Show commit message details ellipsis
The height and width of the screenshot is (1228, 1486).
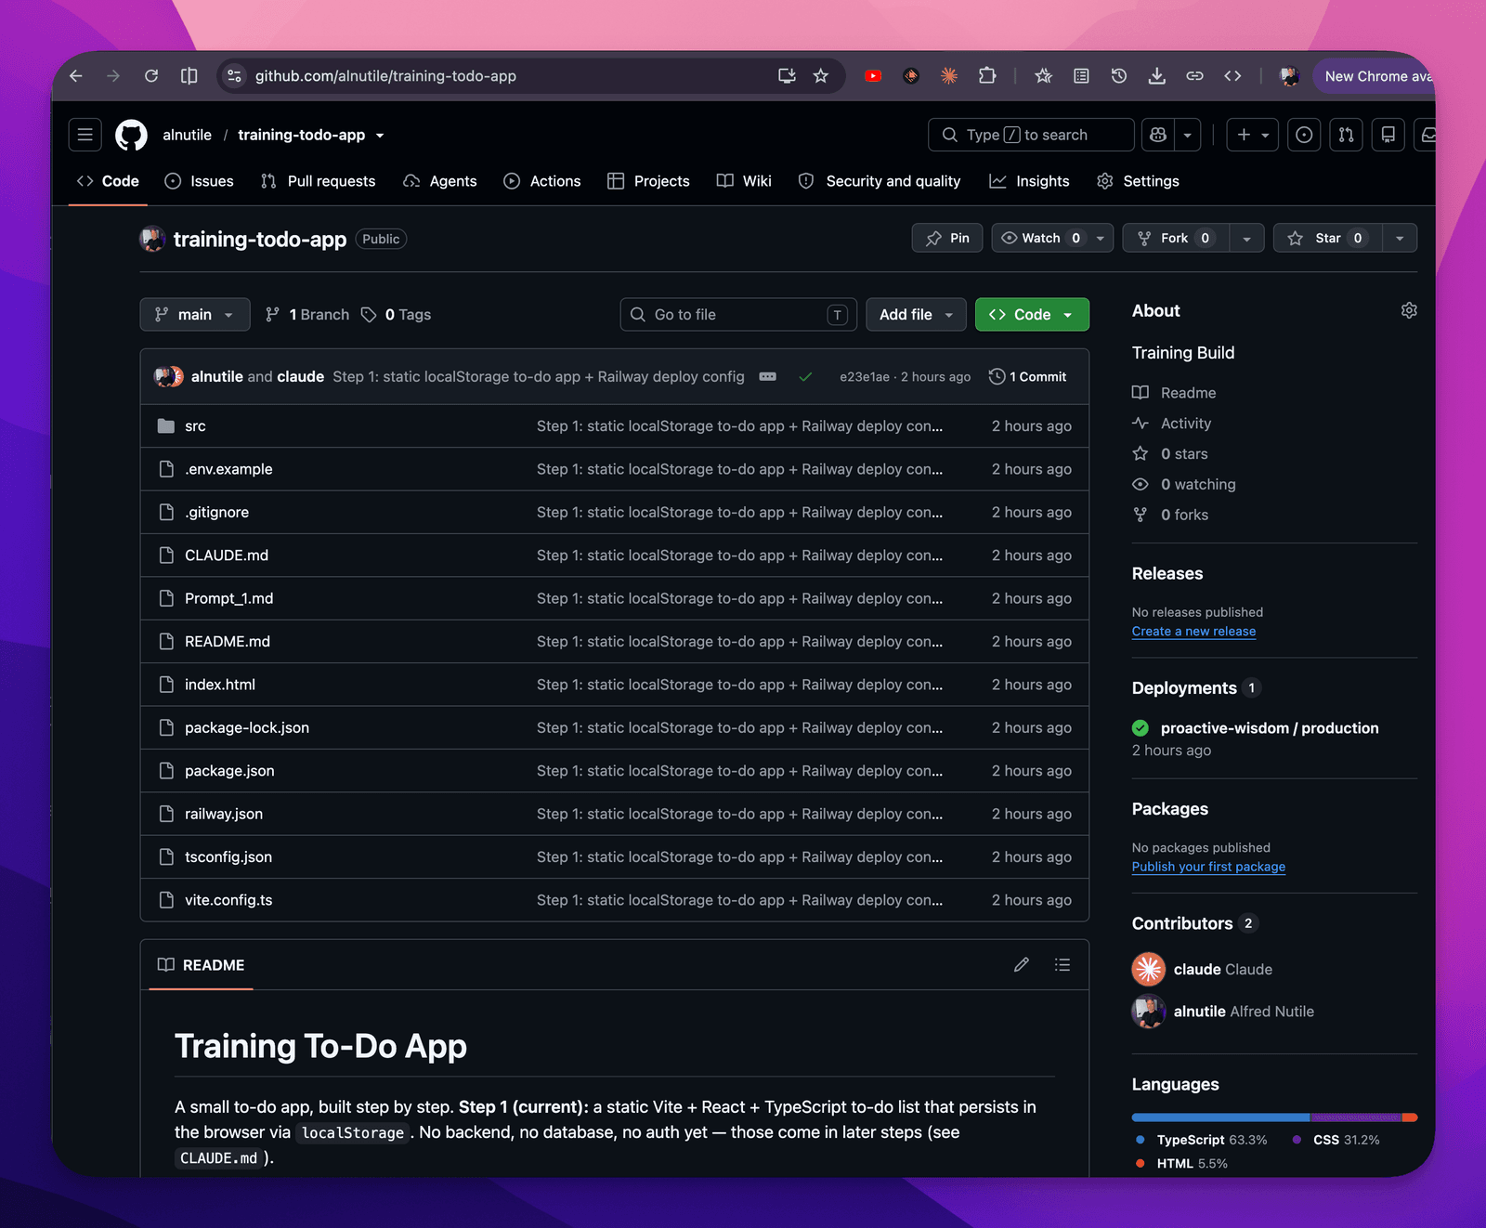click(x=768, y=376)
